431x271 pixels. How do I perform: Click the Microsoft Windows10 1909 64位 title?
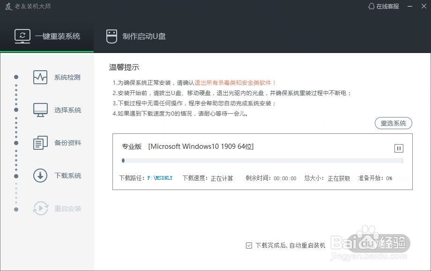click(x=201, y=146)
